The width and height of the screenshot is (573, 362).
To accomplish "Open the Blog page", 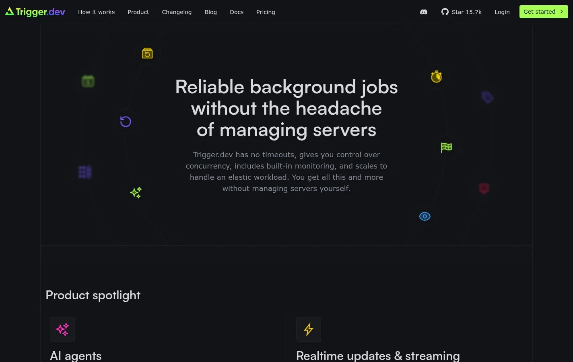I will (x=210, y=12).
